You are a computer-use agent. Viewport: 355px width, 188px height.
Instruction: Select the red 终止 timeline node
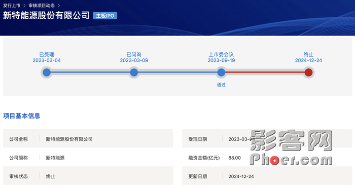click(308, 72)
